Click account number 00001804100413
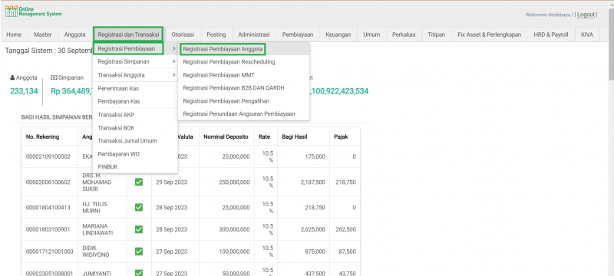 point(48,207)
